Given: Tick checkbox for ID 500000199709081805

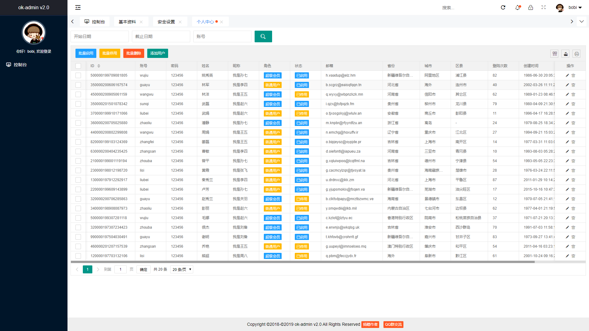Looking at the screenshot, I should 78,75.
